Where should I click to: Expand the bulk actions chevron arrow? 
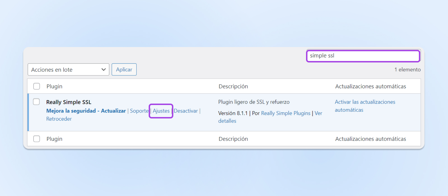[x=104, y=69]
